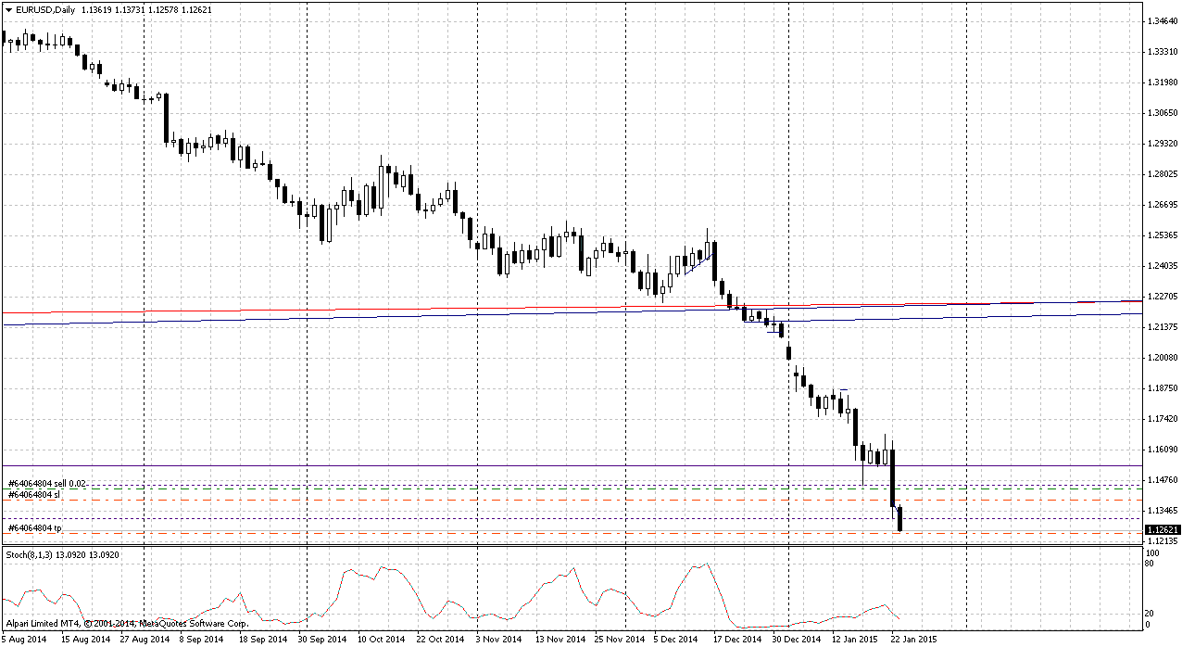The width and height of the screenshot is (1182, 647).
Task: Select the EURUSD,Daily chart title
Action: click(x=46, y=9)
